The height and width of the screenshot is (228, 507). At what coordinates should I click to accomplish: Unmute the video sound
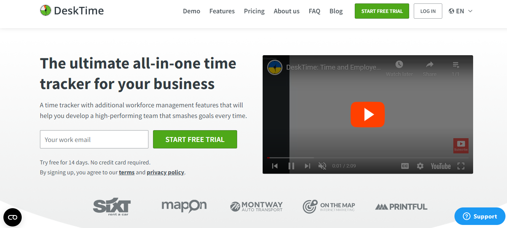[322, 166]
